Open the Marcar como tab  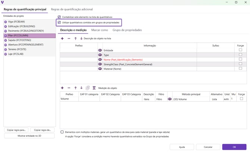(x=100, y=30)
